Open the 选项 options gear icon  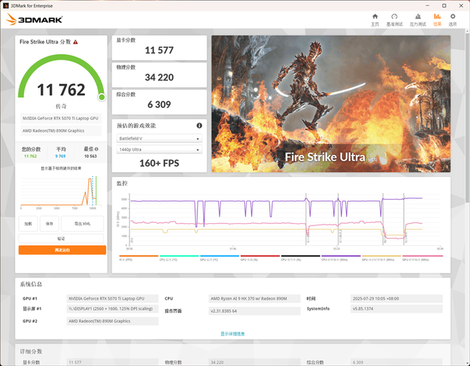click(452, 19)
